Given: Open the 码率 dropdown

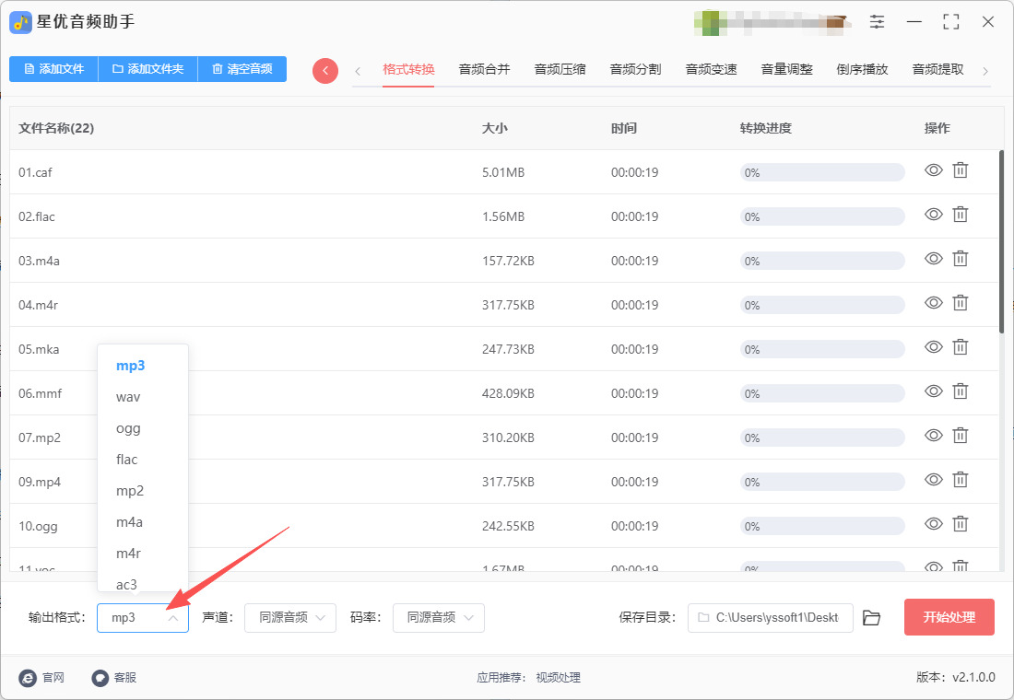Looking at the screenshot, I should pos(439,618).
